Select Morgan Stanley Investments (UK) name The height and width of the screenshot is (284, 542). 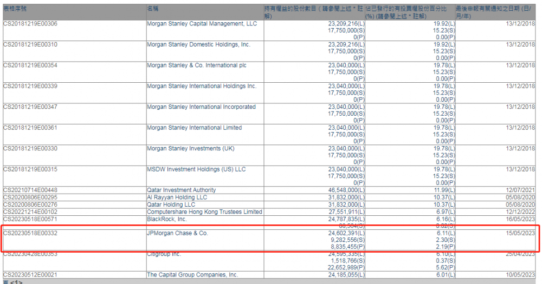click(x=190, y=148)
